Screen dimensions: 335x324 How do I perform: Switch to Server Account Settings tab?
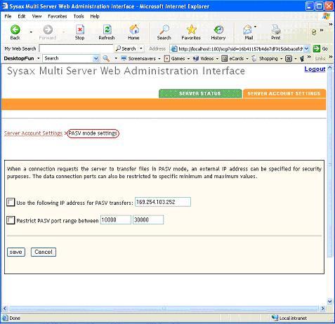pos(284,93)
